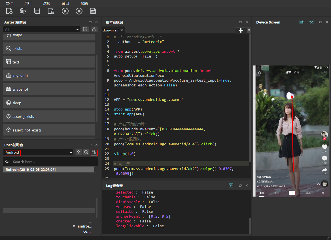
Task: Open the LOG report viewer icon
Action: point(93,11)
